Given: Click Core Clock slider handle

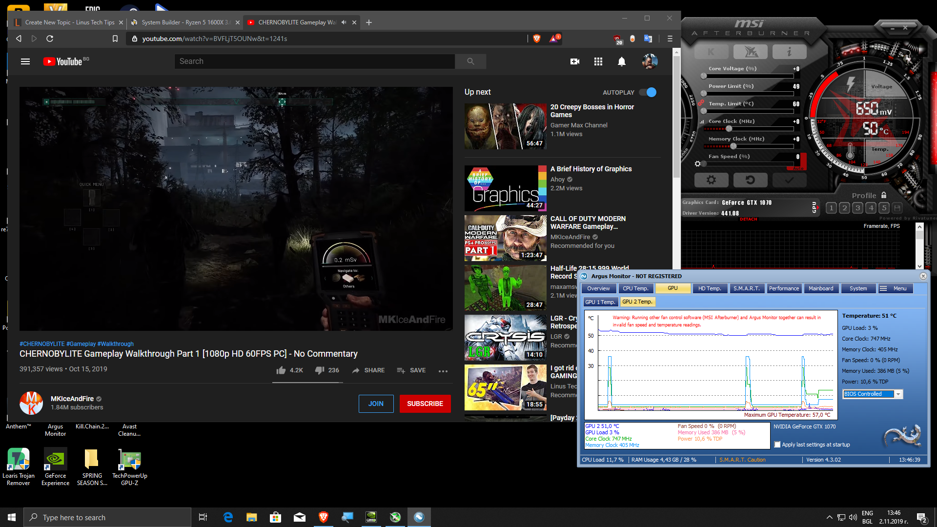Looking at the screenshot, I should (729, 129).
